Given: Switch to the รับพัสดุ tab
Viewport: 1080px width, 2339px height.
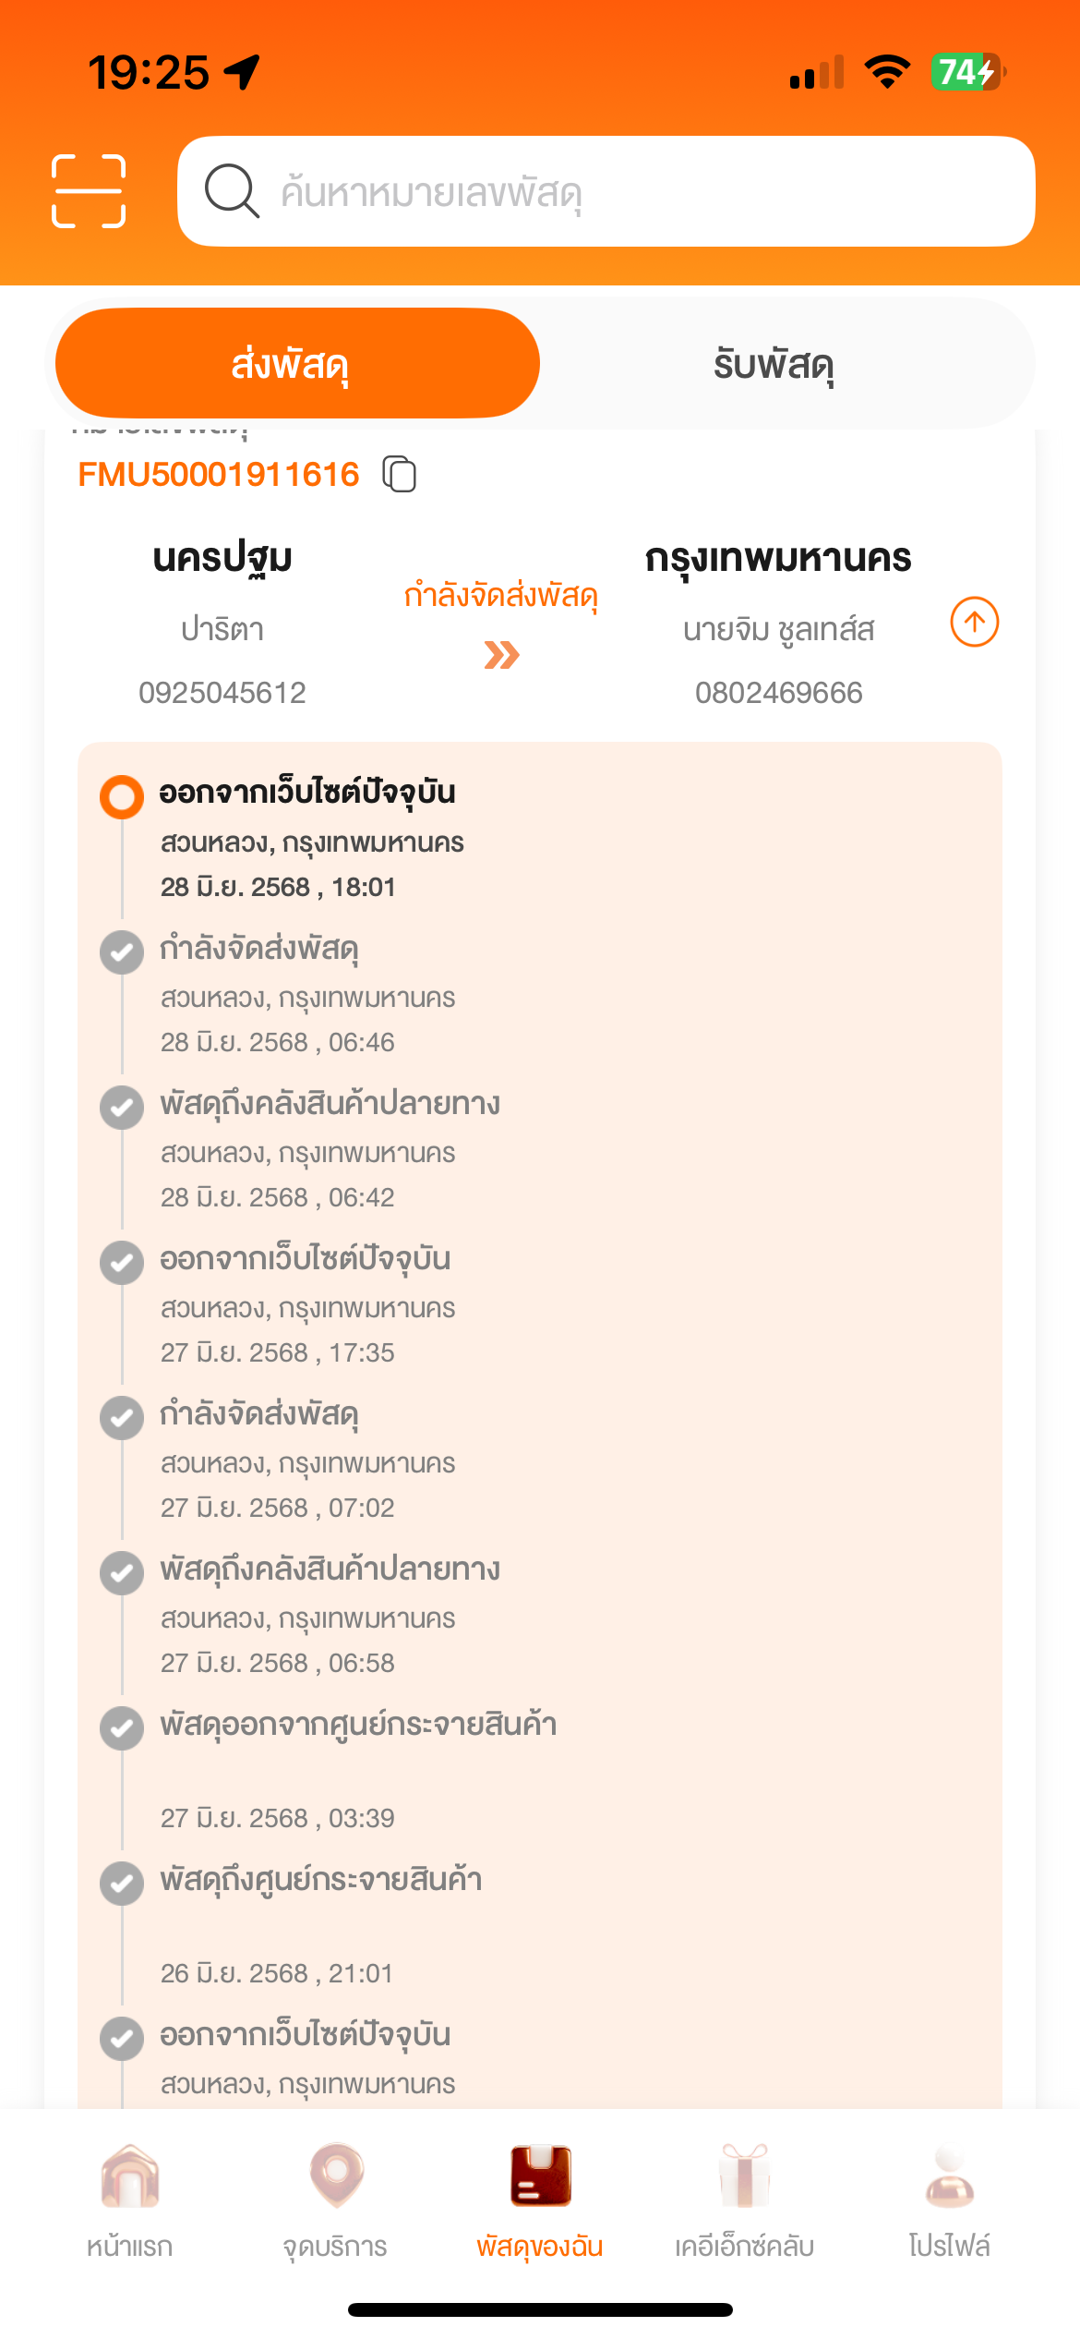Looking at the screenshot, I should point(774,364).
